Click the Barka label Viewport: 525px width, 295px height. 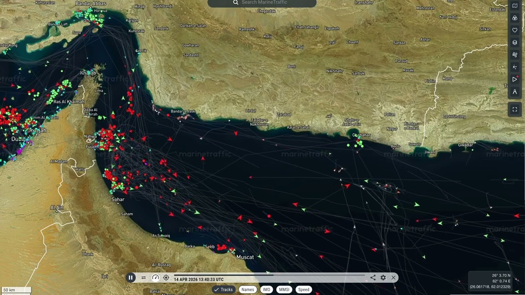click(x=190, y=246)
